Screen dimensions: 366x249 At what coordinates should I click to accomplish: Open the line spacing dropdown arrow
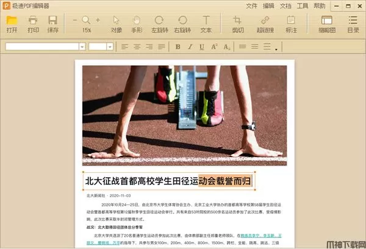276,49
